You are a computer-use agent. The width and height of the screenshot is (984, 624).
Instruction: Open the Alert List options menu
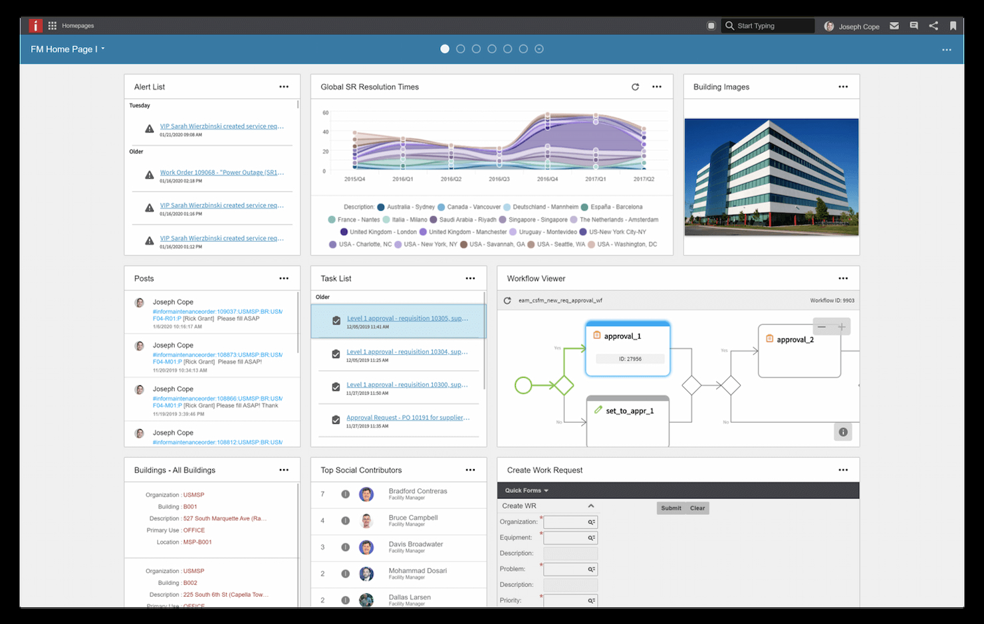click(284, 86)
